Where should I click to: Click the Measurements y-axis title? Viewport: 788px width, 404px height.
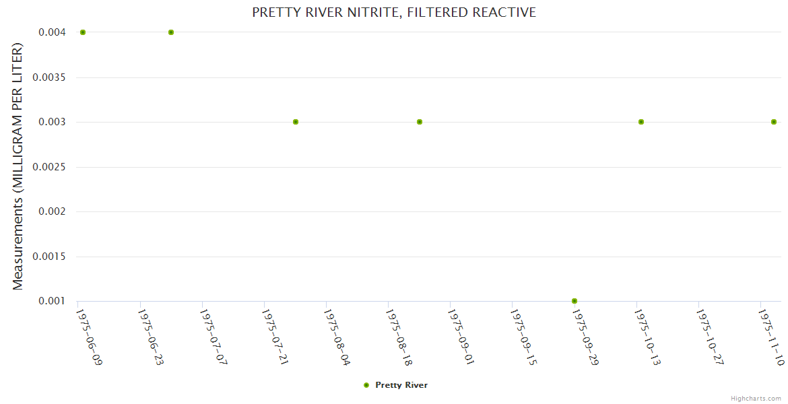point(18,166)
